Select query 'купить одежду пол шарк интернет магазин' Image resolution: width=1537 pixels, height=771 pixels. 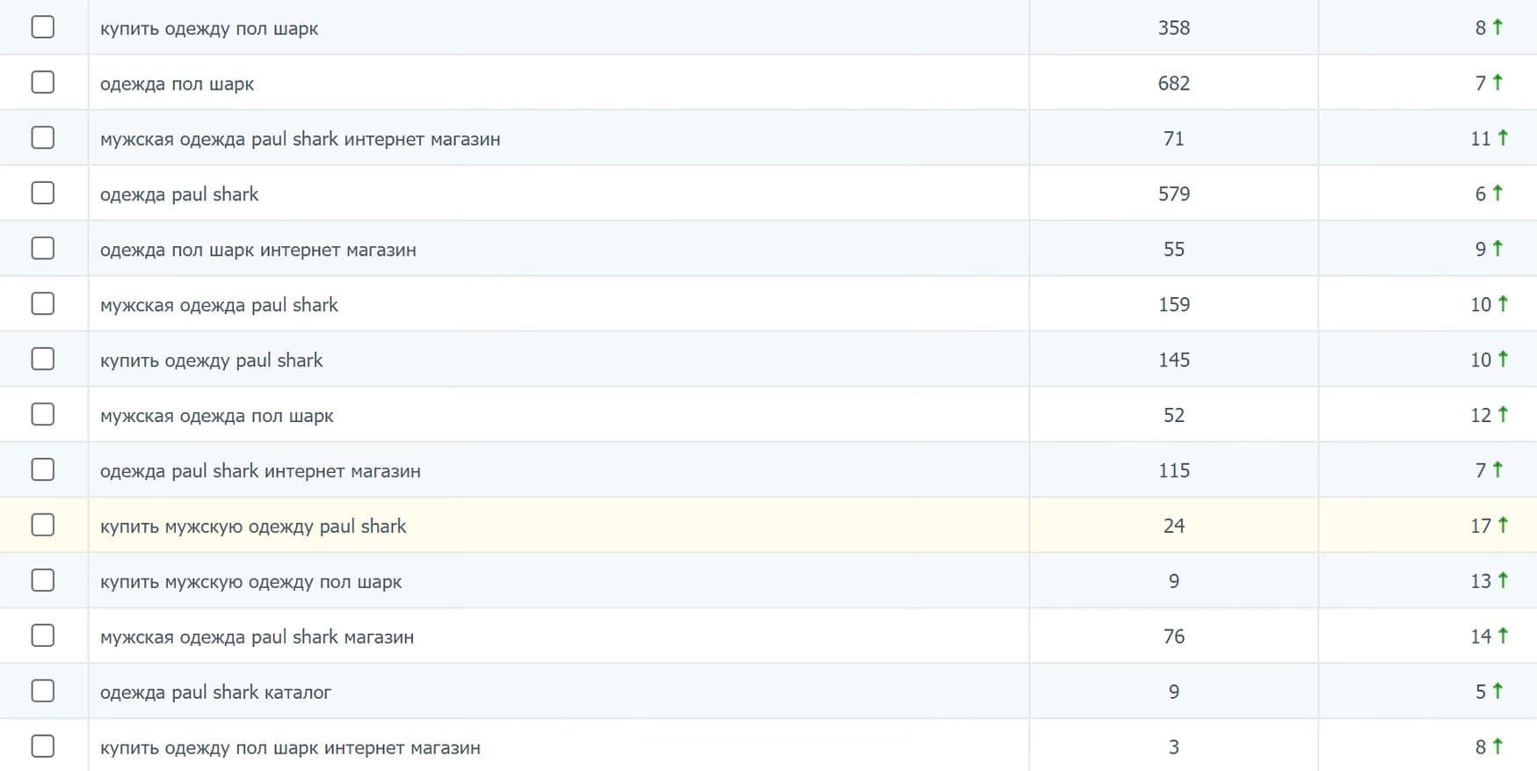[290, 748]
